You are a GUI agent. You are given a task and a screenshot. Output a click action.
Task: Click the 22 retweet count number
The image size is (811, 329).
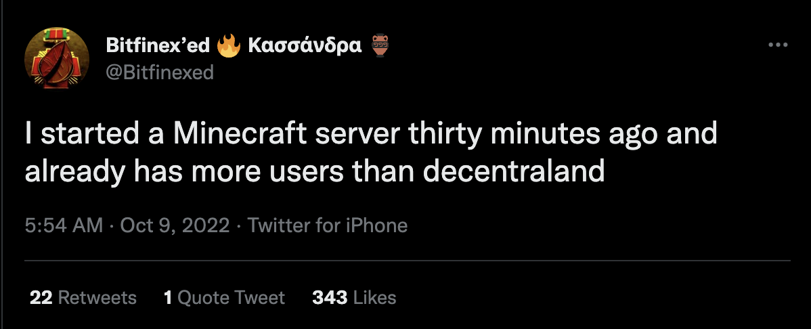[41, 297]
